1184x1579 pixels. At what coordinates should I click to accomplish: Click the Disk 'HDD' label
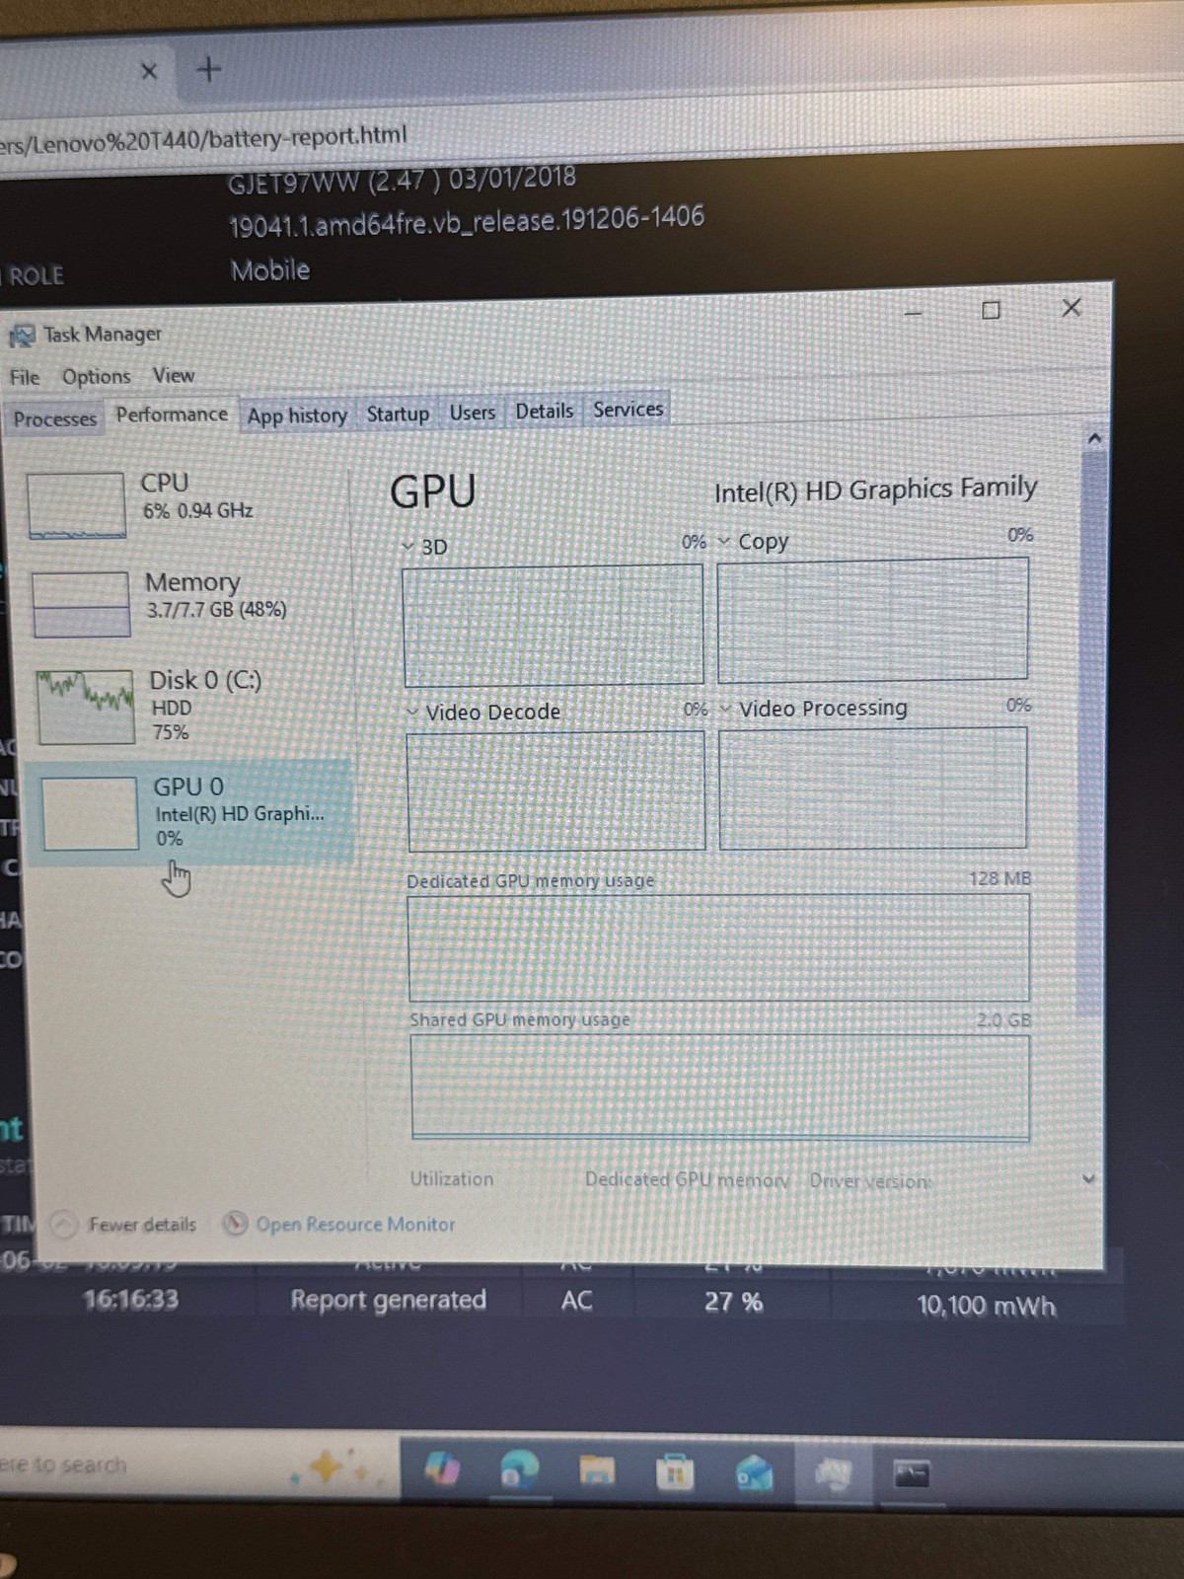pos(172,708)
